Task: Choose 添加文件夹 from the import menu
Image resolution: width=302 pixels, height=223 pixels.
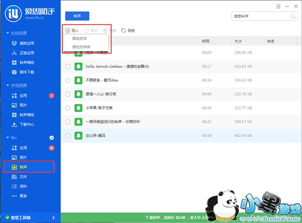Action: [x=81, y=47]
